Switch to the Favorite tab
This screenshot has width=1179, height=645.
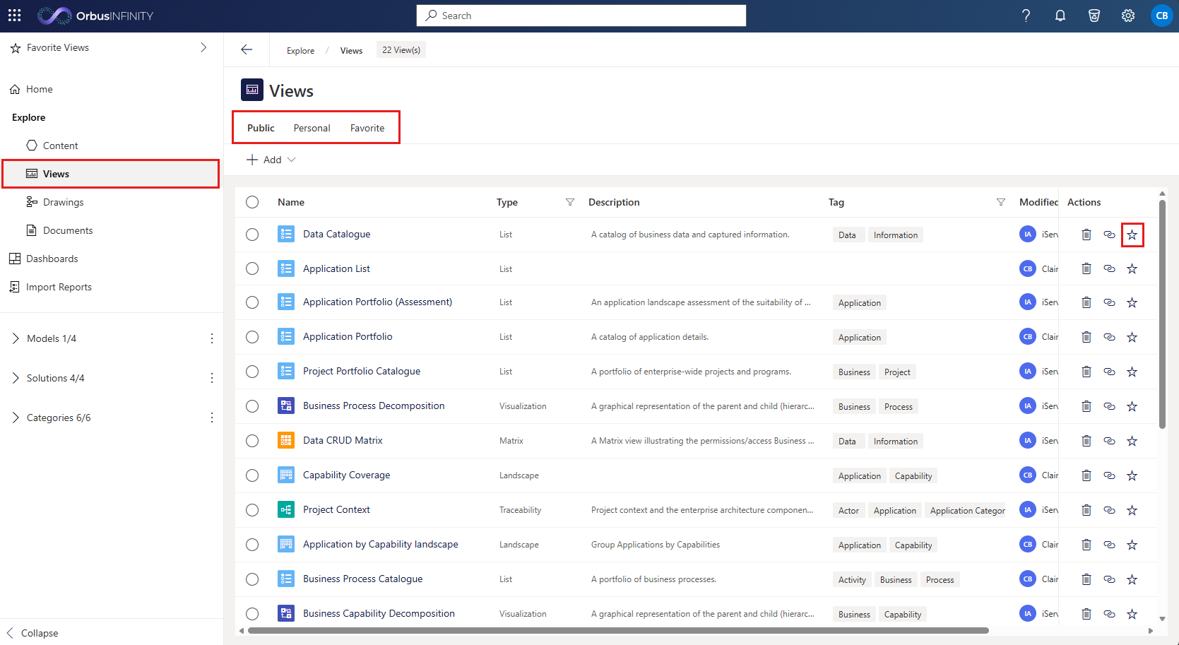coord(367,128)
